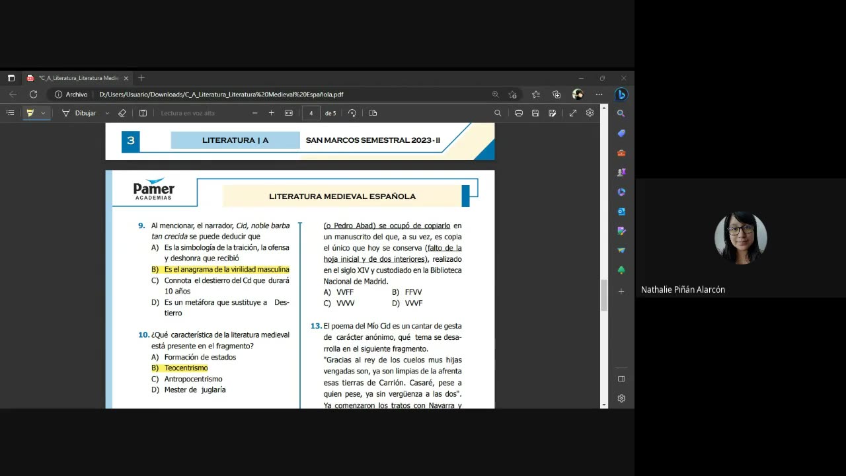Open PDF toolbar settings gear
The width and height of the screenshot is (846, 476).
tap(590, 113)
